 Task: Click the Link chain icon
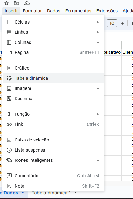tap(9, 124)
